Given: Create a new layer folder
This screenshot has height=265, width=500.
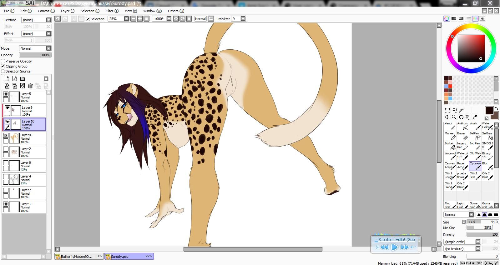Looking at the screenshot, I should coord(23,79).
